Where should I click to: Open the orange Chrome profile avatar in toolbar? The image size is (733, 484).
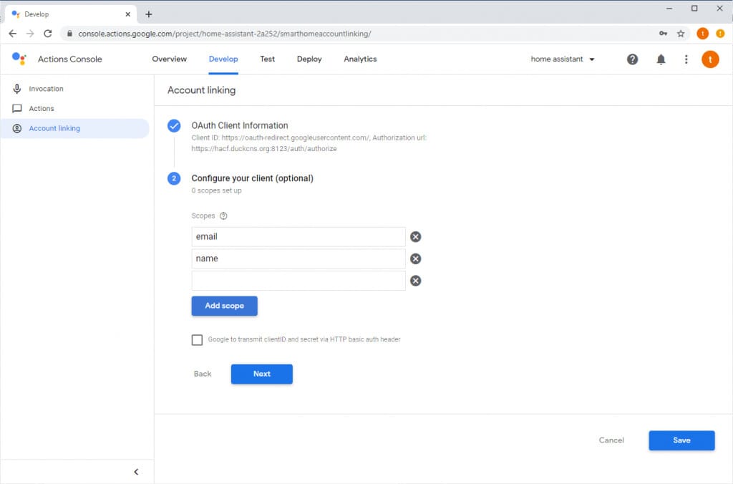(702, 34)
